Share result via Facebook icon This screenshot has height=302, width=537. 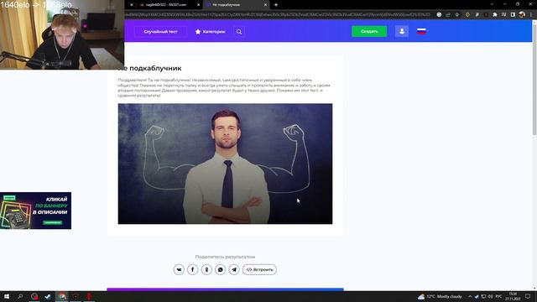click(192, 269)
